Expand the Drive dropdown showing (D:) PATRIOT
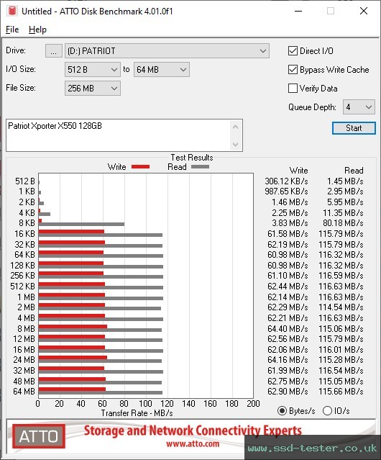 [167, 51]
